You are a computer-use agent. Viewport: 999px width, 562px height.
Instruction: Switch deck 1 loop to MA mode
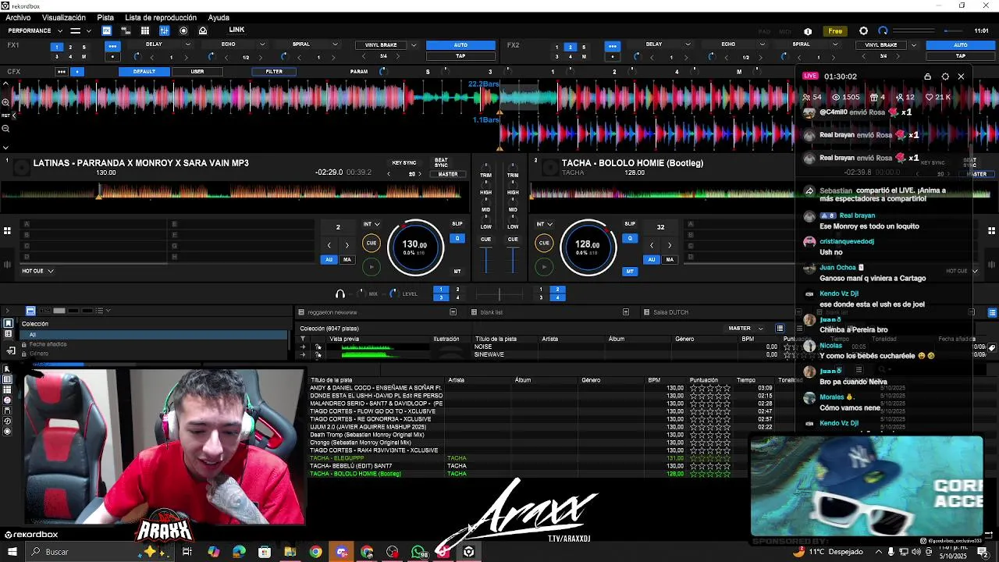click(x=347, y=260)
